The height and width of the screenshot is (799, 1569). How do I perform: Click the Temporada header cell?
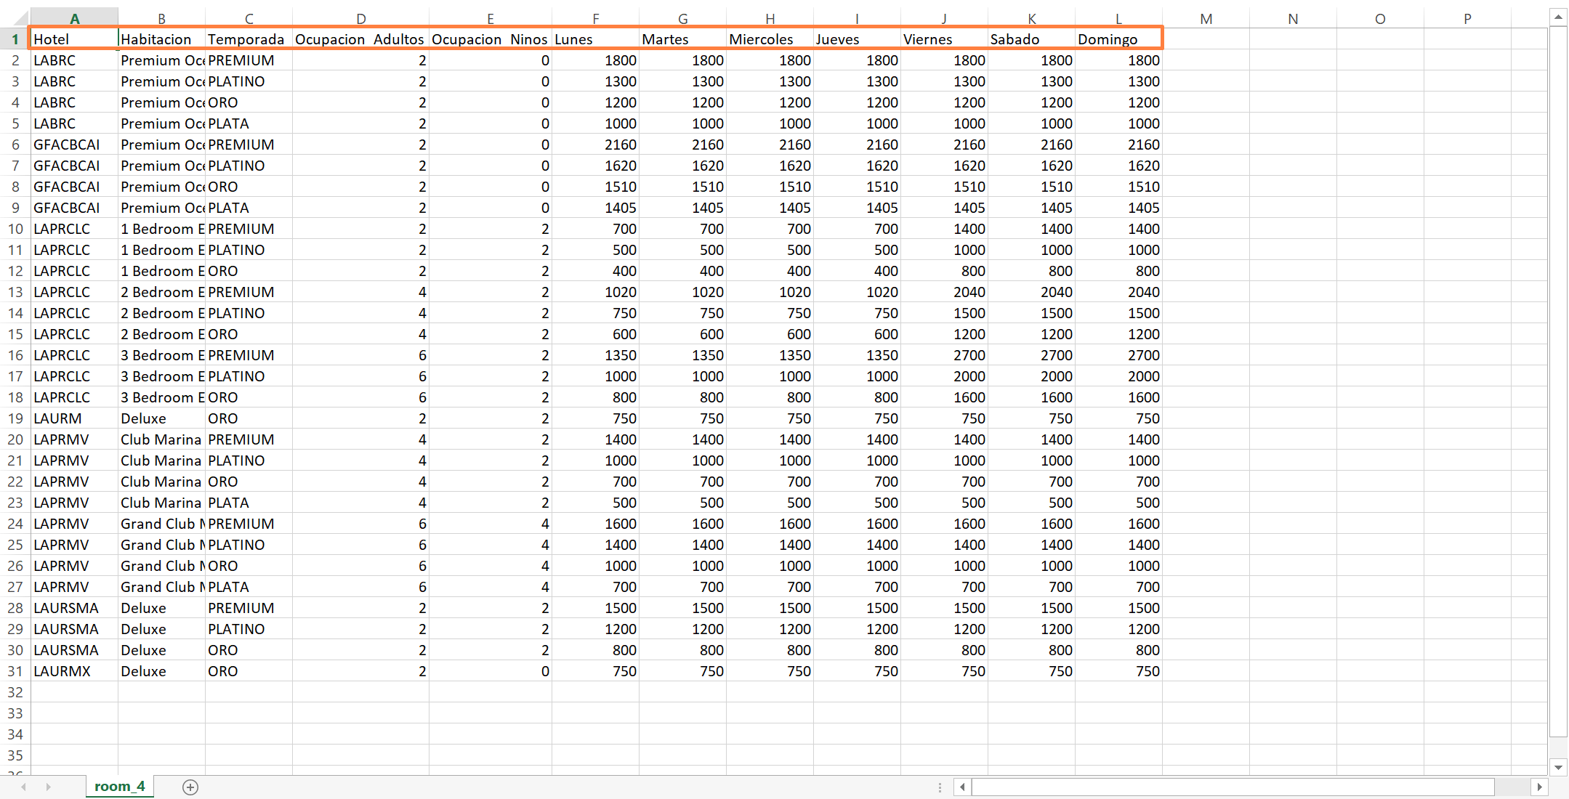[x=248, y=39]
